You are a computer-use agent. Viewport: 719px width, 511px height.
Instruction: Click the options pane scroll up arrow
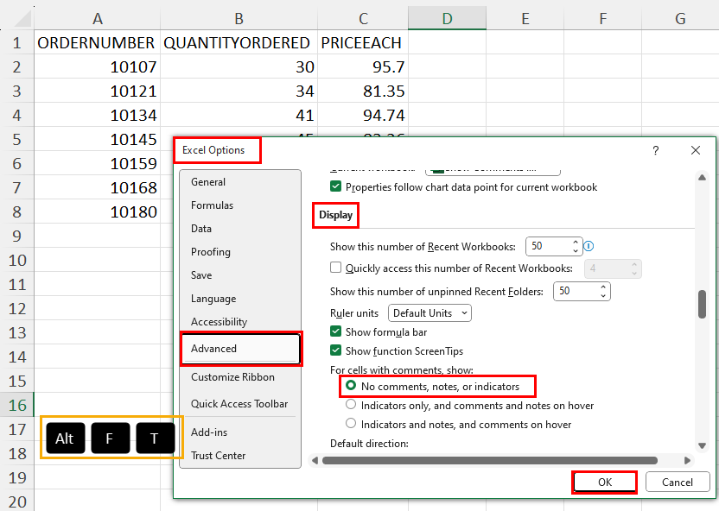702,178
